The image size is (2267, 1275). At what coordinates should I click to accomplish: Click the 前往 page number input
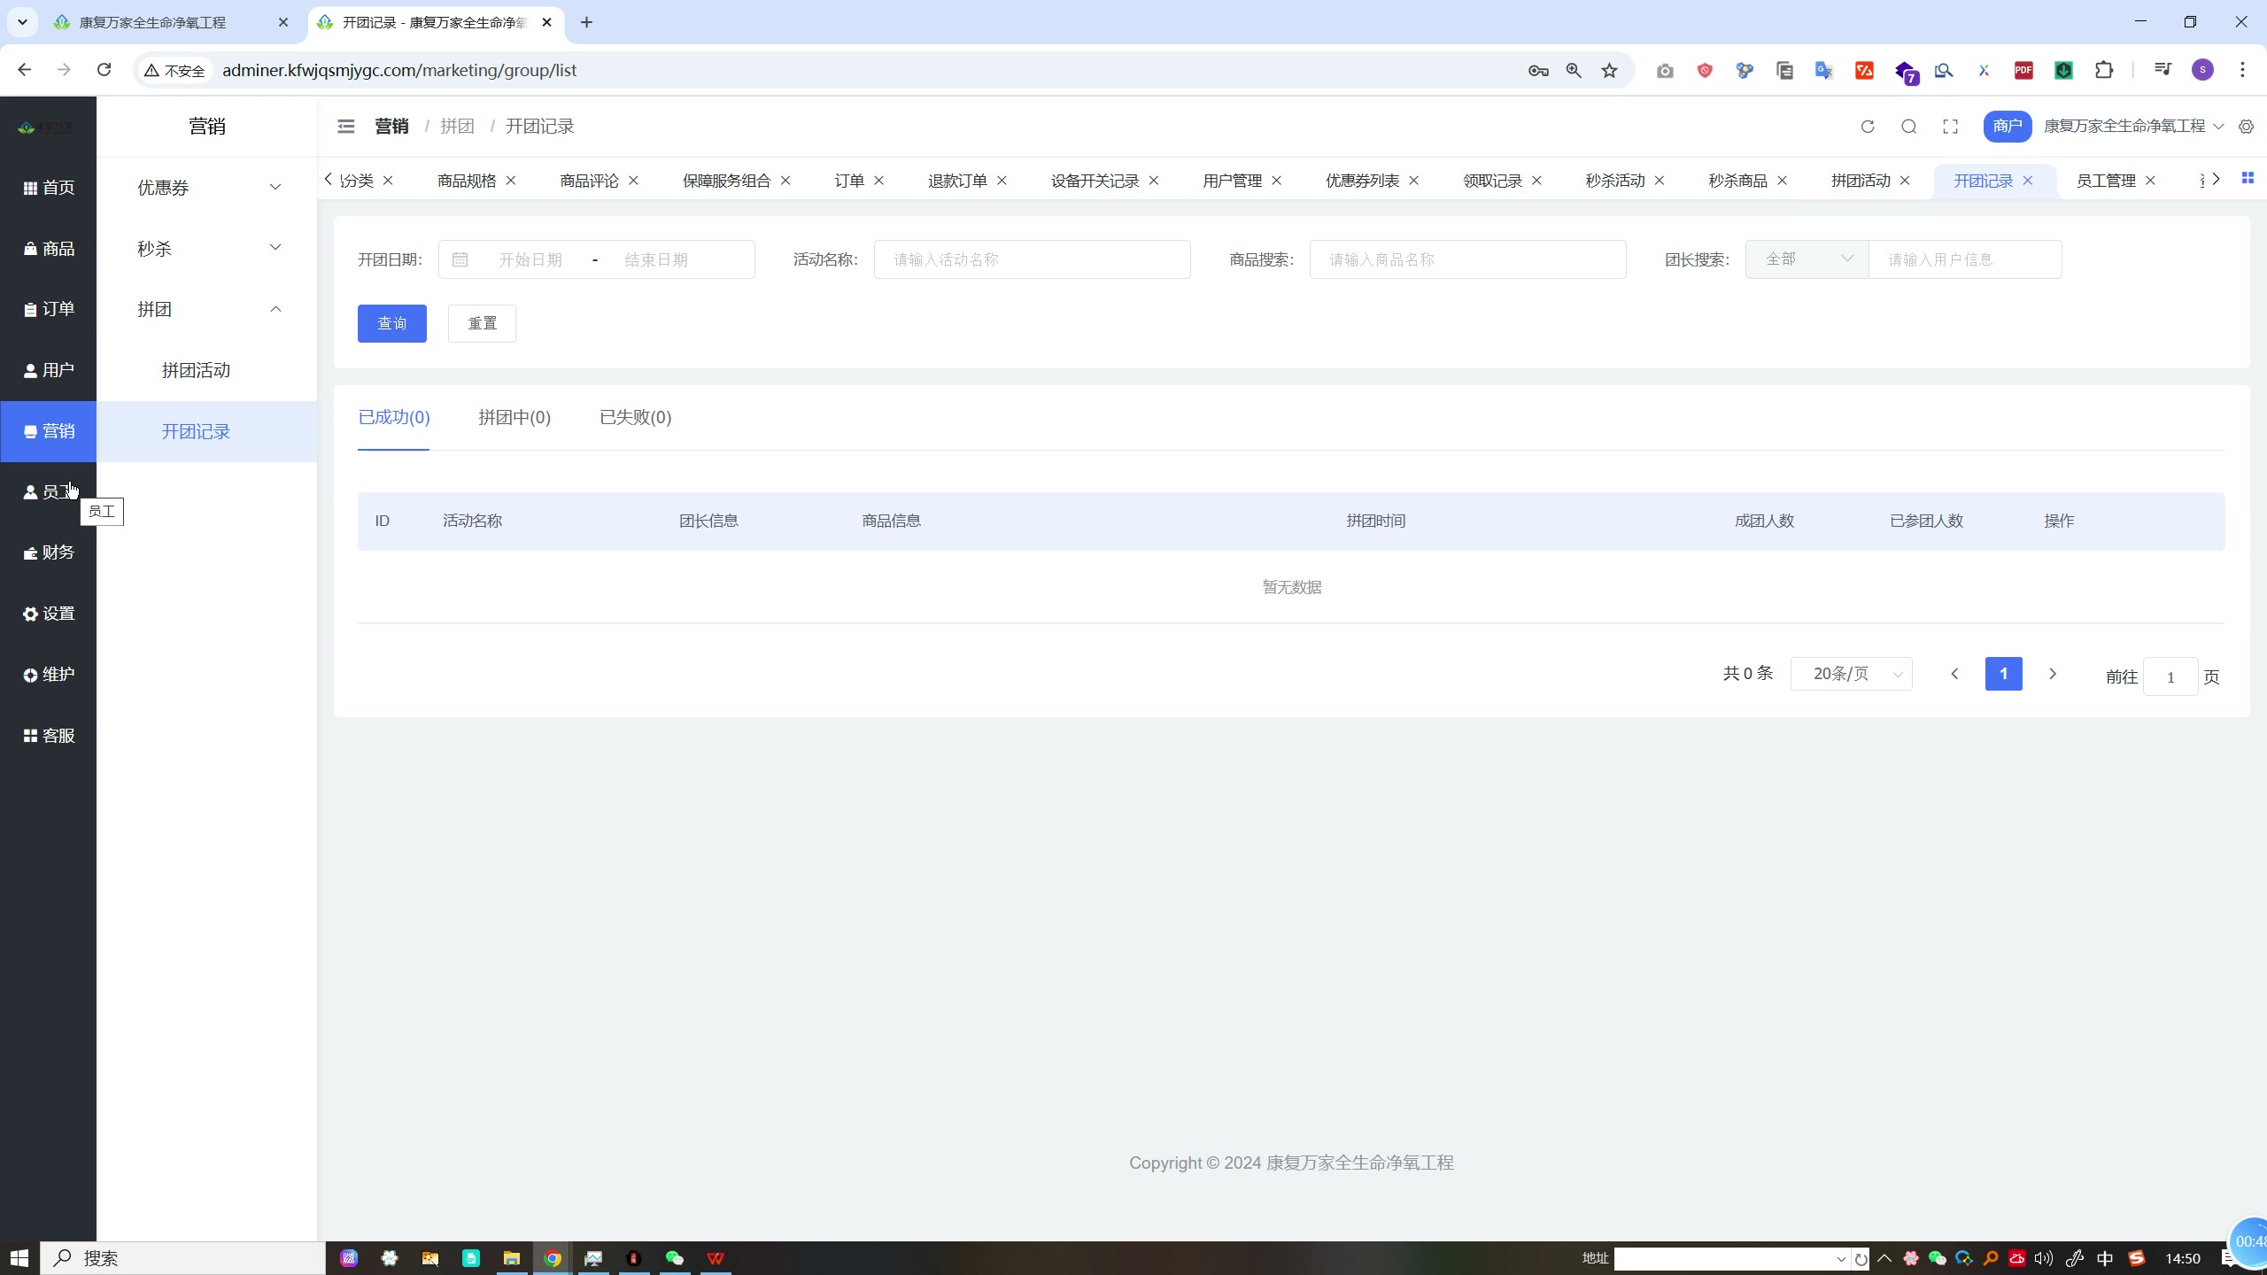tap(2170, 676)
